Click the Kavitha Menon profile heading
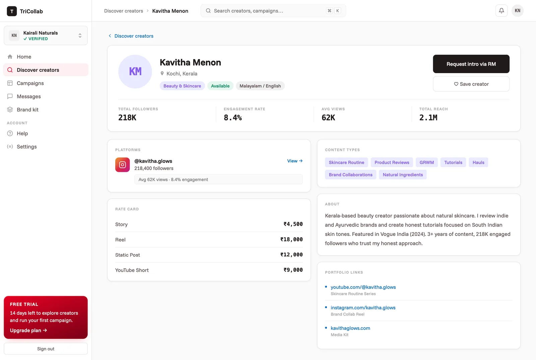Image resolution: width=536 pixels, height=360 pixels. (190, 62)
